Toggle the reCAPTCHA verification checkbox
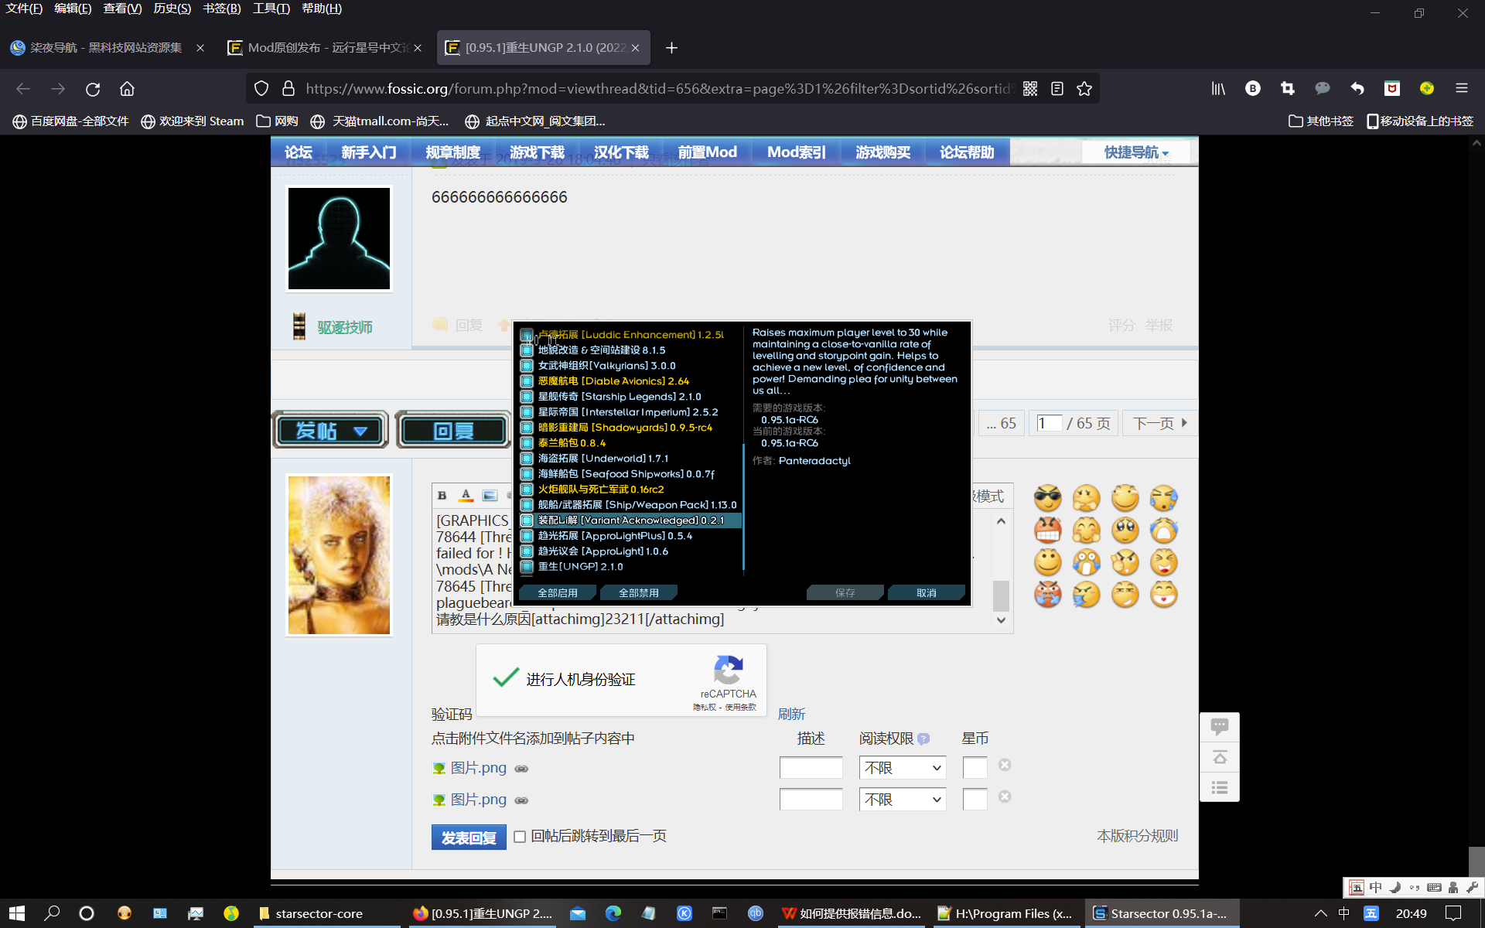Viewport: 1485px width, 928px height. pos(506,678)
